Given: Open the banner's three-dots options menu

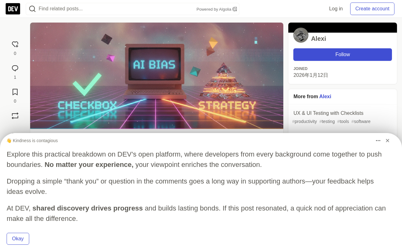Looking at the screenshot, I should click(x=378, y=141).
